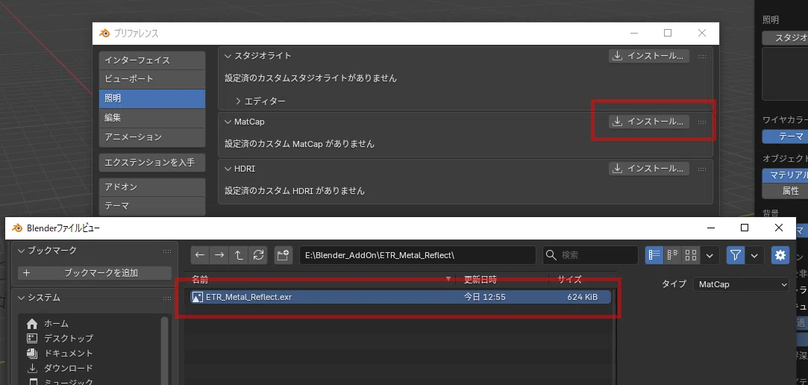Select the テーマ preferences tab
Screen dimensions: 808x385
tap(152, 205)
